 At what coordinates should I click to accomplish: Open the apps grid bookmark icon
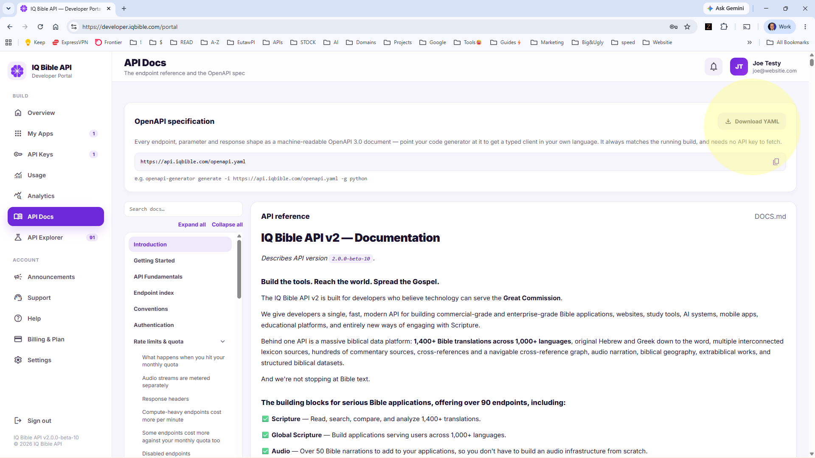(8, 42)
